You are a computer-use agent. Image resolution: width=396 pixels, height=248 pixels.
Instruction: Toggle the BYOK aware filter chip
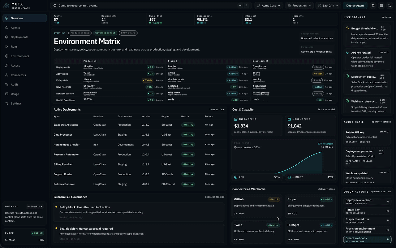(x=128, y=33)
